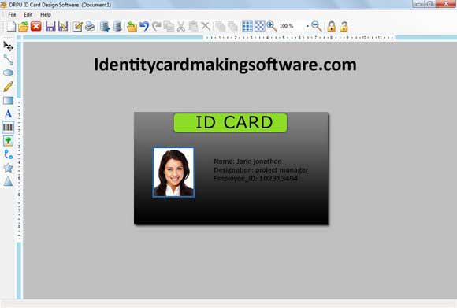457x308 pixels.
Task: Open the Edit menu
Action: (28, 14)
